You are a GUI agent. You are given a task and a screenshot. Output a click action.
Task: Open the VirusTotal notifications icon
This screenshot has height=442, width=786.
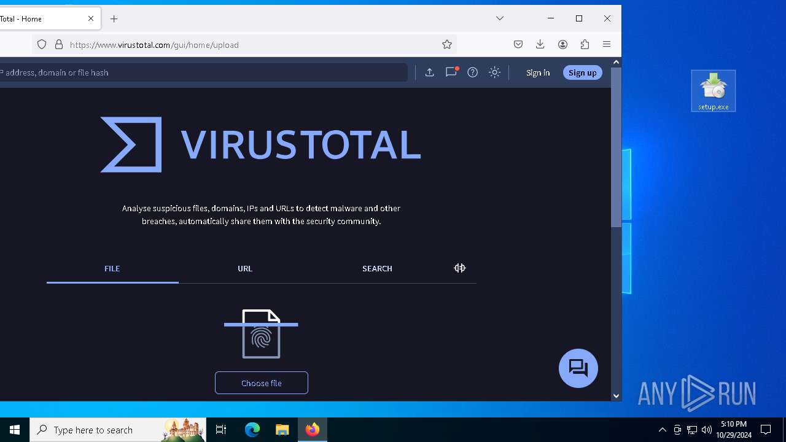(x=451, y=72)
